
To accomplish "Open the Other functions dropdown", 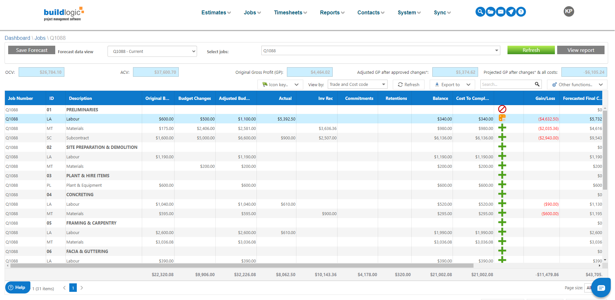I will point(577,84).
